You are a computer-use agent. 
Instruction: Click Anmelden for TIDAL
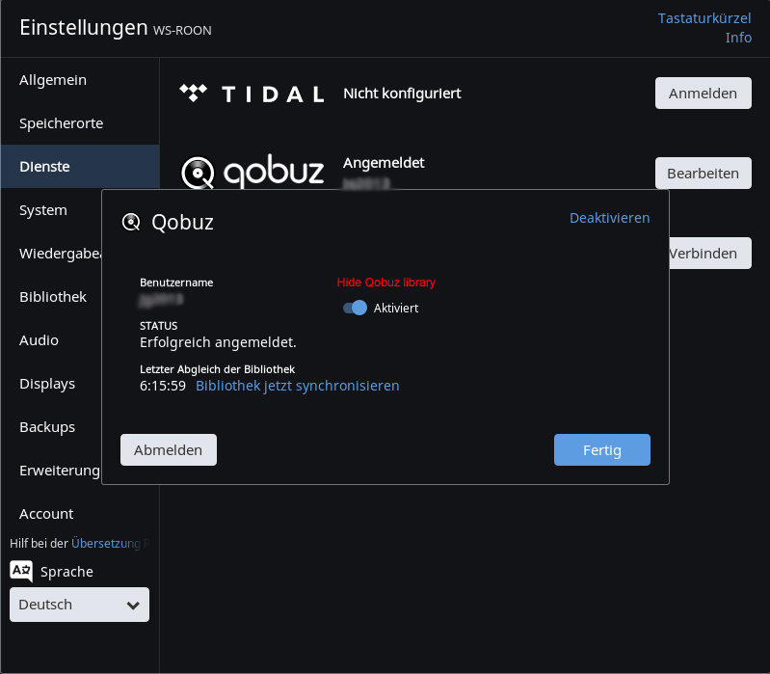703,94
